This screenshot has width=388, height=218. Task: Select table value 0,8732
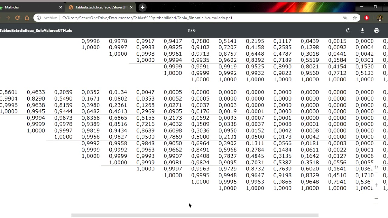(x=255, y=169)
